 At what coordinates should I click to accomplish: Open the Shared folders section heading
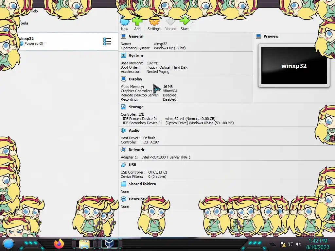(x=142, y=184)
